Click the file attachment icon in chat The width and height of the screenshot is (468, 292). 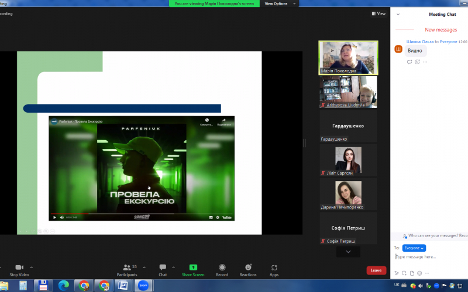pos(412,273)
